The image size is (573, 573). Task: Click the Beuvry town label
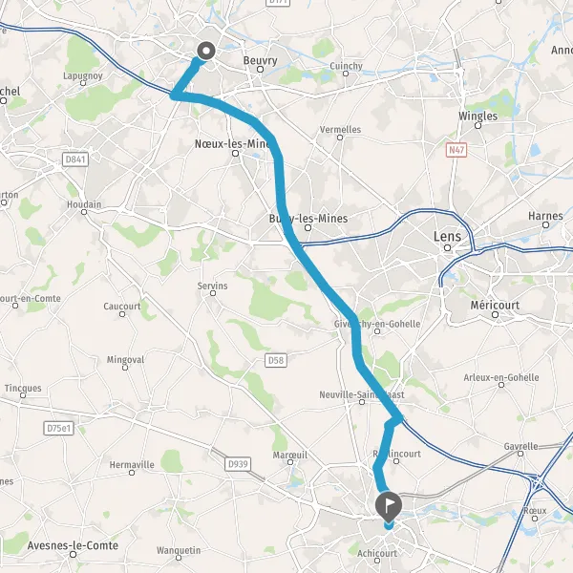[x=260, y=60]
